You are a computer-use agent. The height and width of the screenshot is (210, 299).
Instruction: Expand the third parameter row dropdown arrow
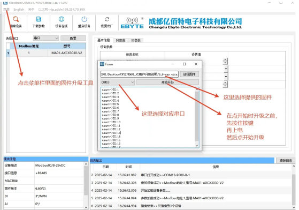tap(226, 77)
